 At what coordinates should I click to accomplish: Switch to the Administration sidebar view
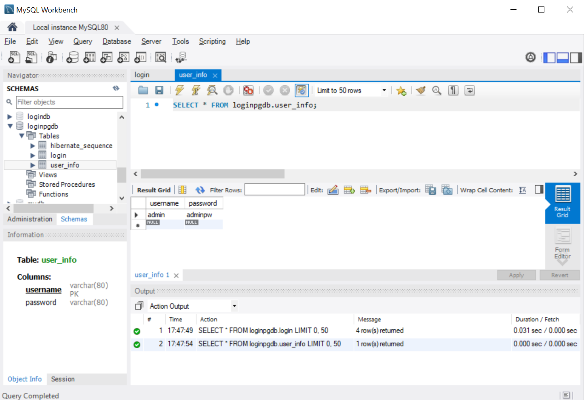29,219
